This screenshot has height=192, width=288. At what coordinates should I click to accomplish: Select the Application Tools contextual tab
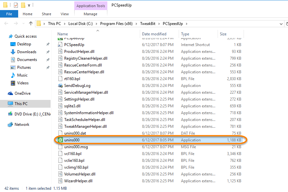tap(91, 6)
